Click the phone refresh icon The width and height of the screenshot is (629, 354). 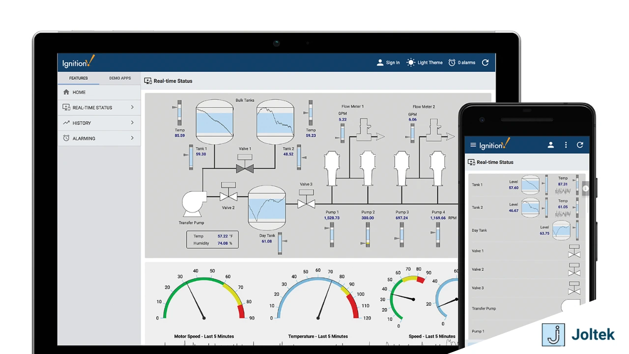(580, 145)
